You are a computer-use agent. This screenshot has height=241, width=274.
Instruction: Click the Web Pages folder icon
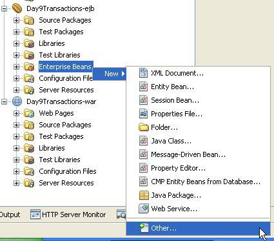click(29, 113)
